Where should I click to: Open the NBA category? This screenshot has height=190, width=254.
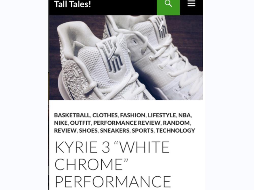coord(184,115)
